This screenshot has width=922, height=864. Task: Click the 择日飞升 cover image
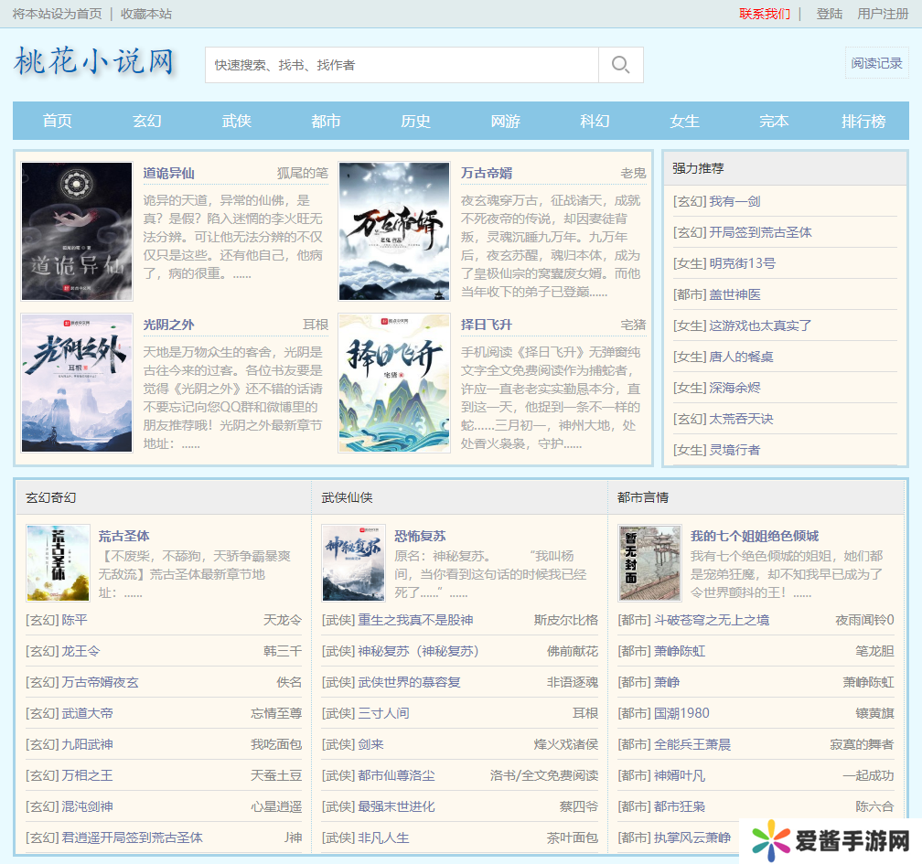(394, 383)
